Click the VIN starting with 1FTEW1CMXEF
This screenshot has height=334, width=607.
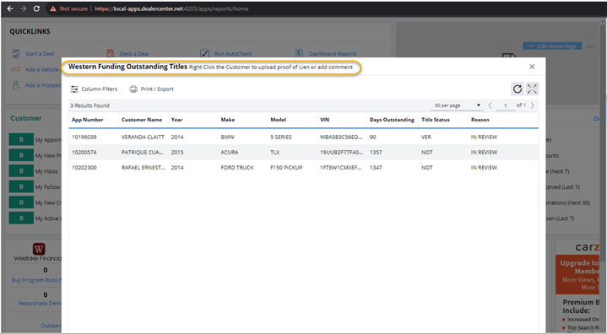[x=341, y=167]
